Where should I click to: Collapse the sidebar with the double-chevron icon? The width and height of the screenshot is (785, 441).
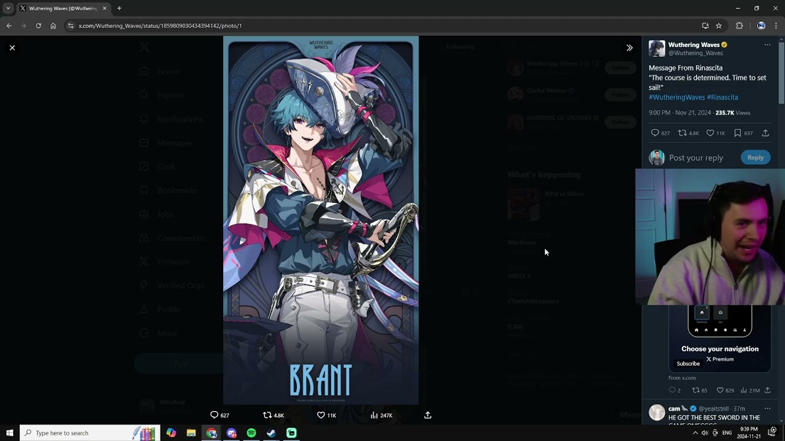point(629,48)
